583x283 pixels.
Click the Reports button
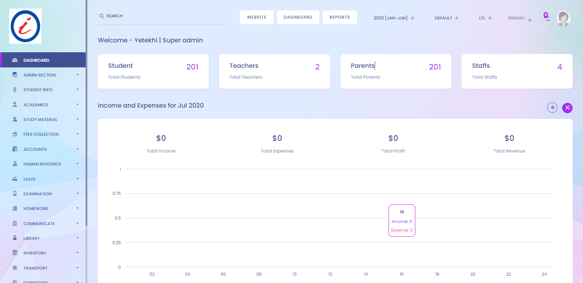tap(340, 17)
